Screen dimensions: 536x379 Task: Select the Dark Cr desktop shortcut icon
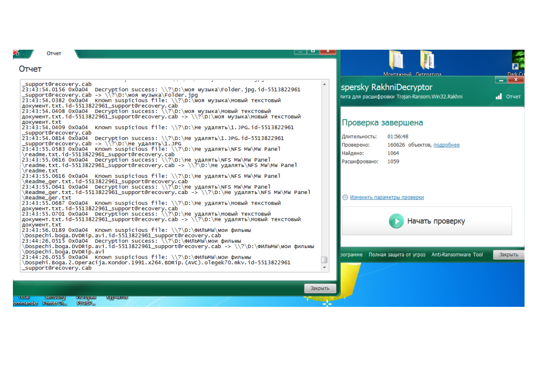[x=517, y=63]
